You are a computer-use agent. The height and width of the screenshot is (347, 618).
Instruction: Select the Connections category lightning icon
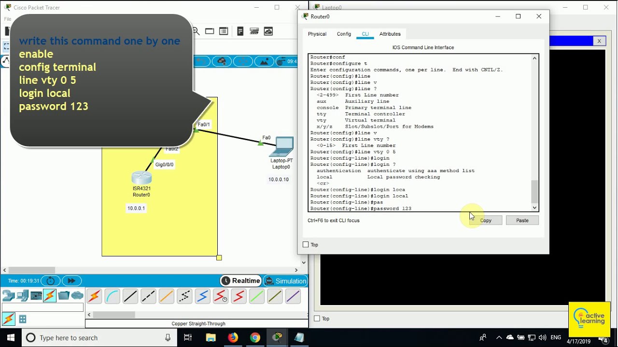tap(50, 295)
